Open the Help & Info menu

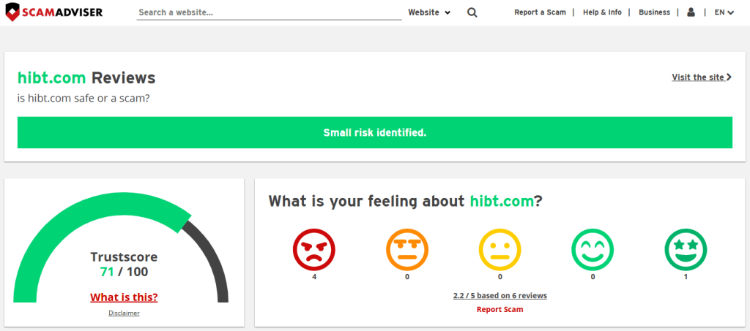[602, 12]
